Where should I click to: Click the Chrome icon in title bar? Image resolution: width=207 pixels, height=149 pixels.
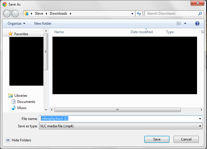(5, 4)
